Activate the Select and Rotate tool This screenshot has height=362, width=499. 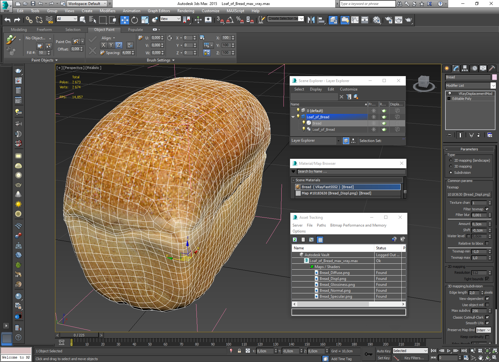point(134,20)
